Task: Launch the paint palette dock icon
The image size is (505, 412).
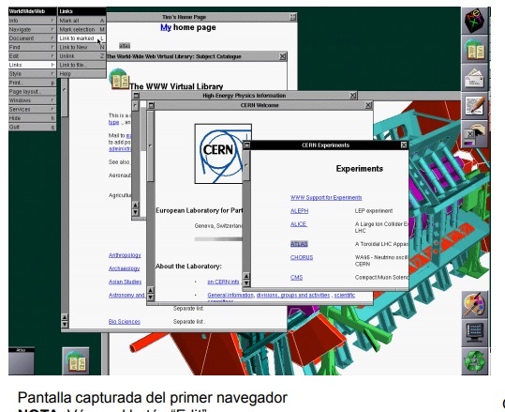Action: point(475,305)
